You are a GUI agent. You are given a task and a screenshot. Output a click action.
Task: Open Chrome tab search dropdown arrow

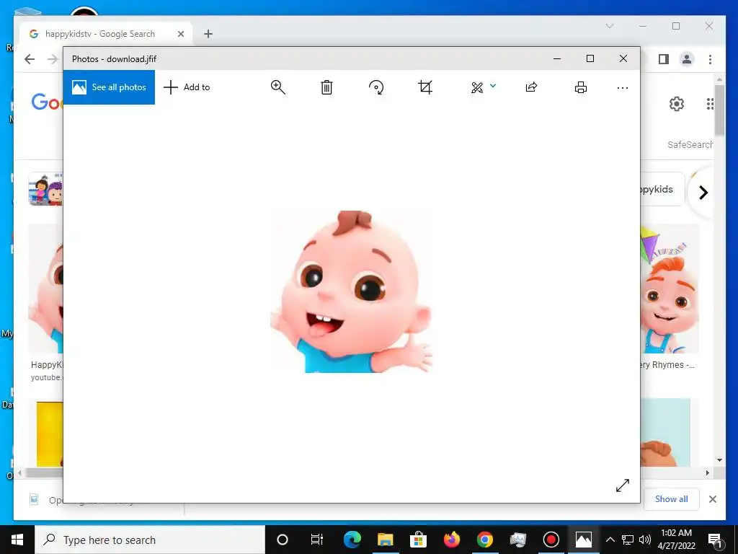tap(610, 26)
